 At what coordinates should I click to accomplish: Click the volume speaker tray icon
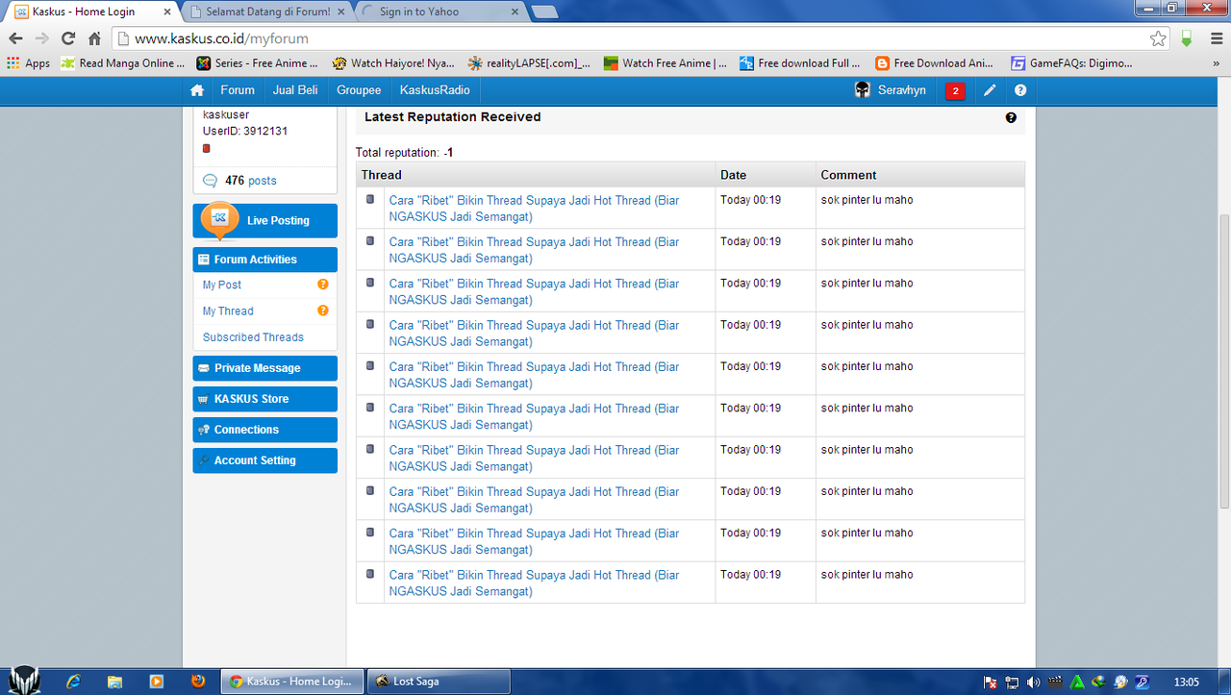[1034, 683]
